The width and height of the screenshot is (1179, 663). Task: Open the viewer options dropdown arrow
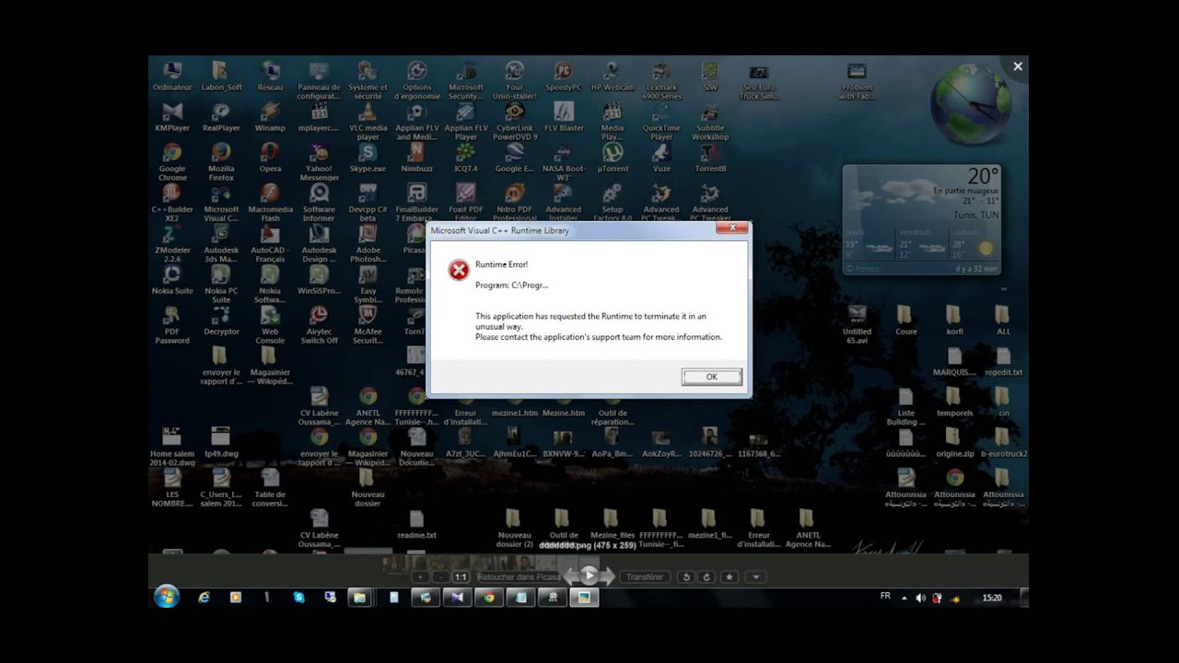pyautogui.click(x=755, y=577)
